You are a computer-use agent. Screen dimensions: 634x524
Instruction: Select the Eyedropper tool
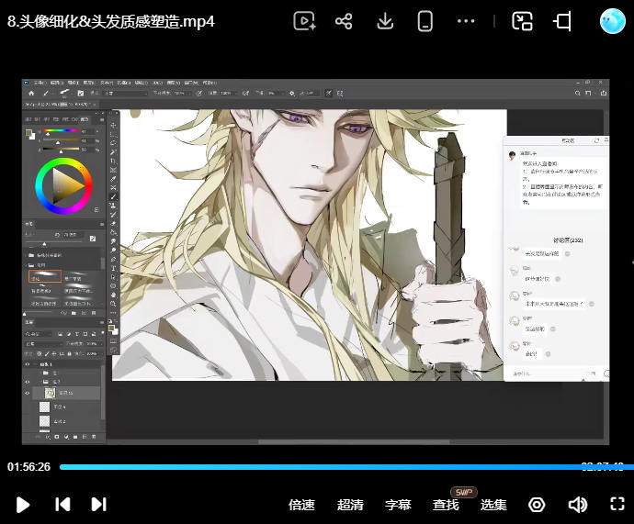click(114, 178)
